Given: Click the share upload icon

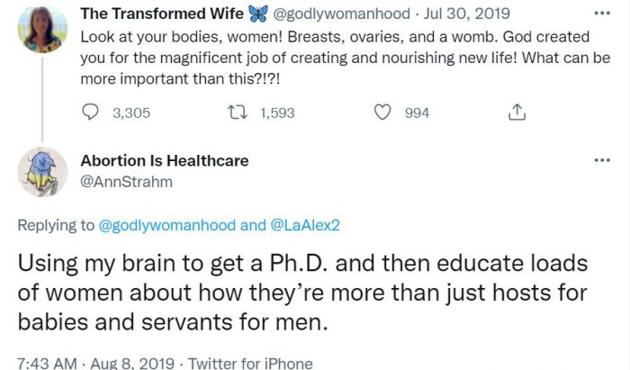Looking at the screenshot, I should pyautogui.click(x=517, y=113).
